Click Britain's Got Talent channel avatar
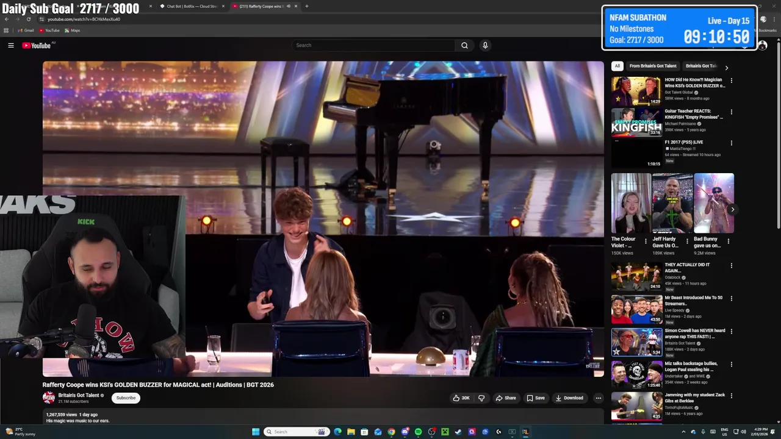 coord(49,398)
